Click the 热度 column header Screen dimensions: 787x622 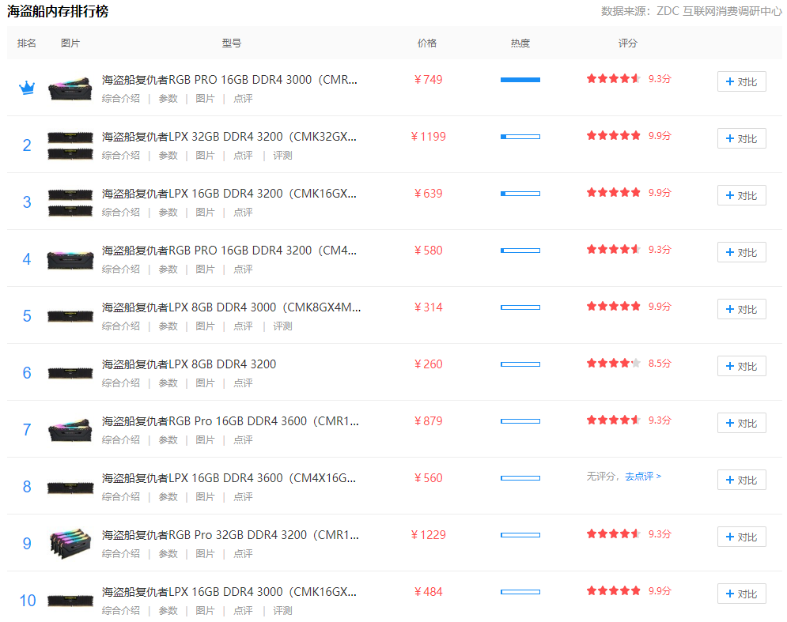pos(520,43)
